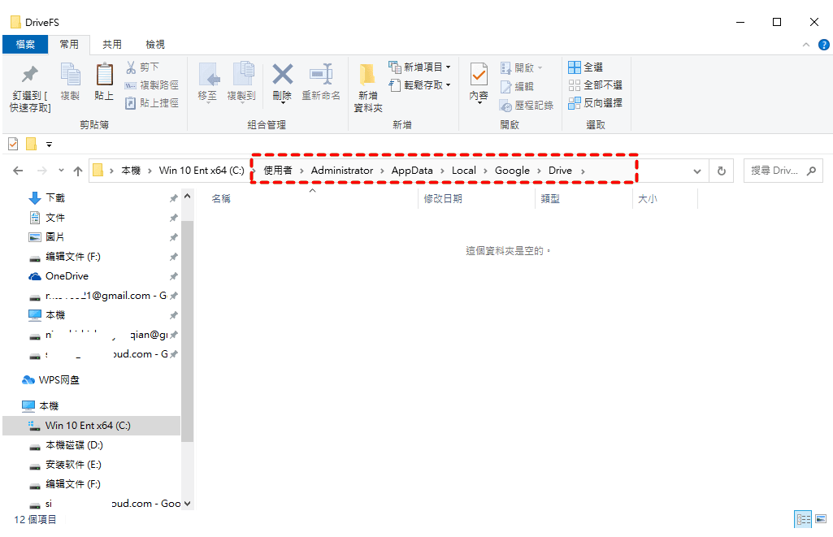Image resolution: width=833 pixels, height=537 pixels.
Task: Create a New folder (新增資料夾)
Action: [x=367, y=88]
